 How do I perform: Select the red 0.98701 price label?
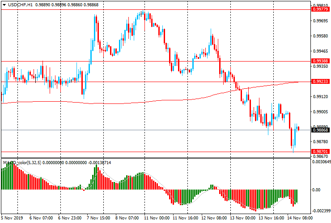321,152
